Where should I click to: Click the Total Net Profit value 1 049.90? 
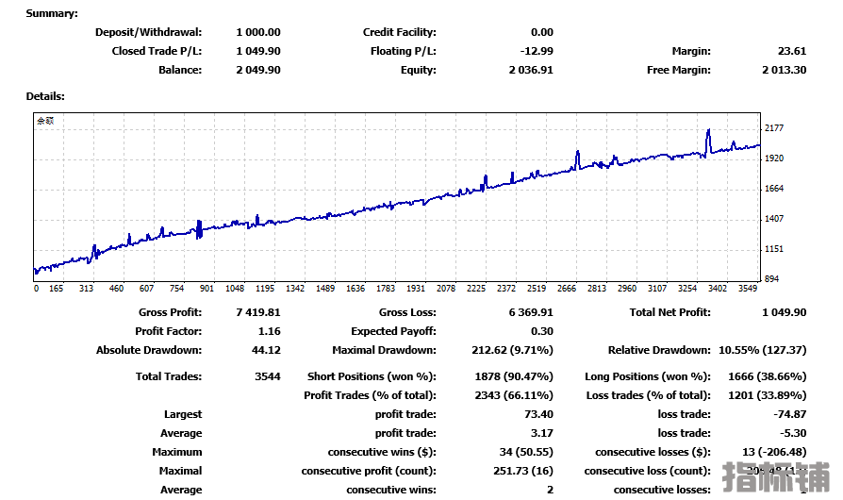point(784,312)
